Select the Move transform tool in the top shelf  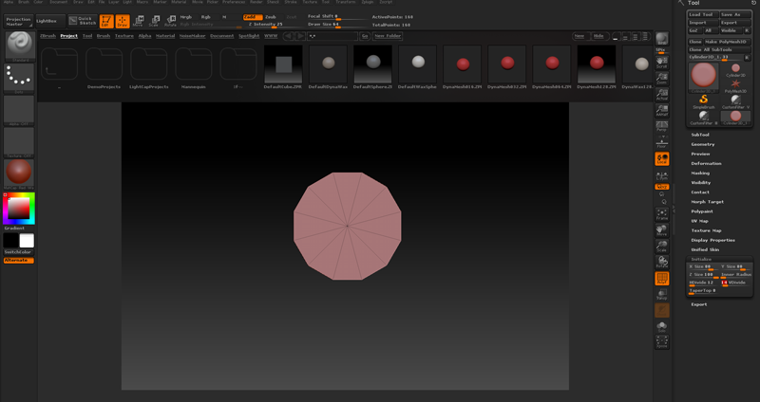(139, 20)
